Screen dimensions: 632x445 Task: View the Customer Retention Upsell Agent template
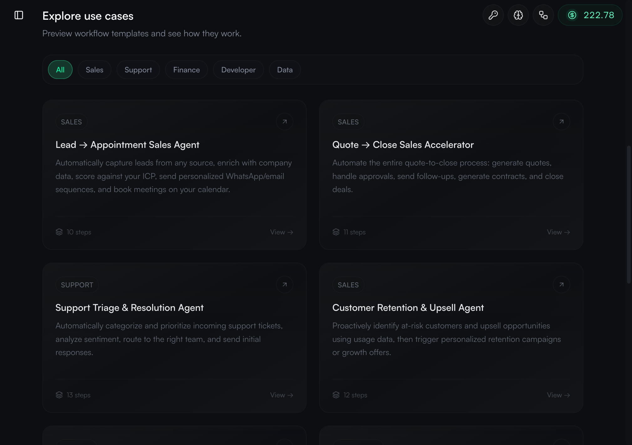558,395
